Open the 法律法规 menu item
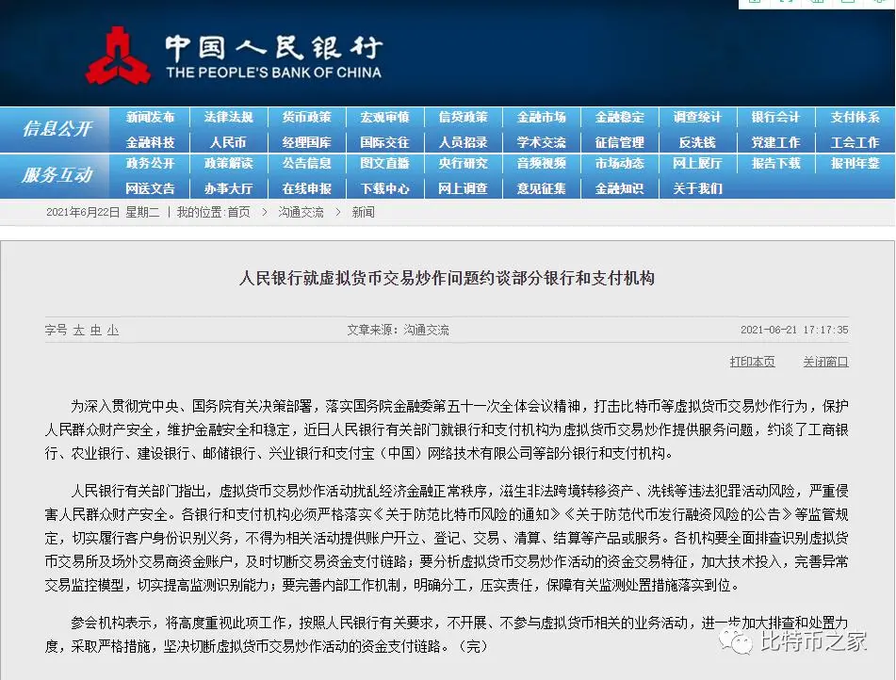This screenshot has width=896, height=680. coord(228,117)
